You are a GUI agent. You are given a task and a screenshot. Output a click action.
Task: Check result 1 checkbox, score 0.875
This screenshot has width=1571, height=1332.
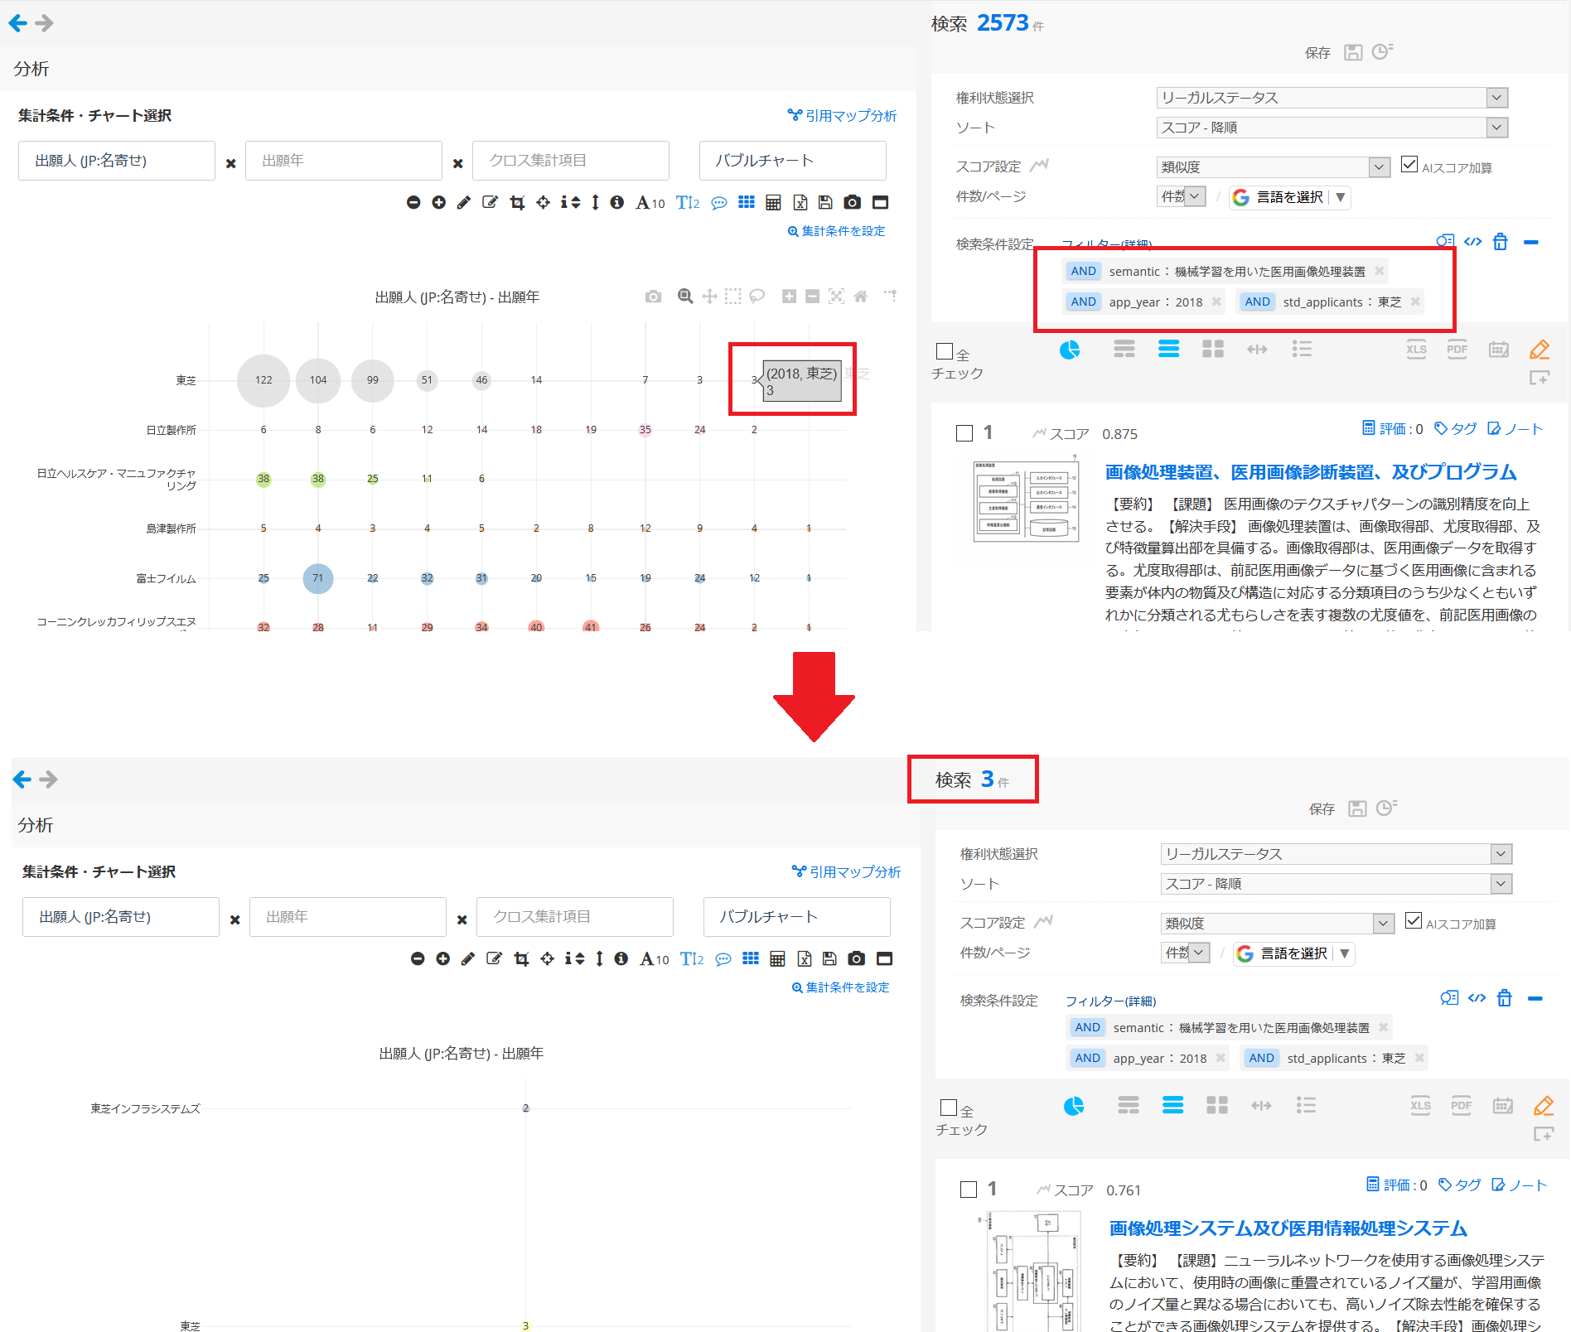coord(964,433)
